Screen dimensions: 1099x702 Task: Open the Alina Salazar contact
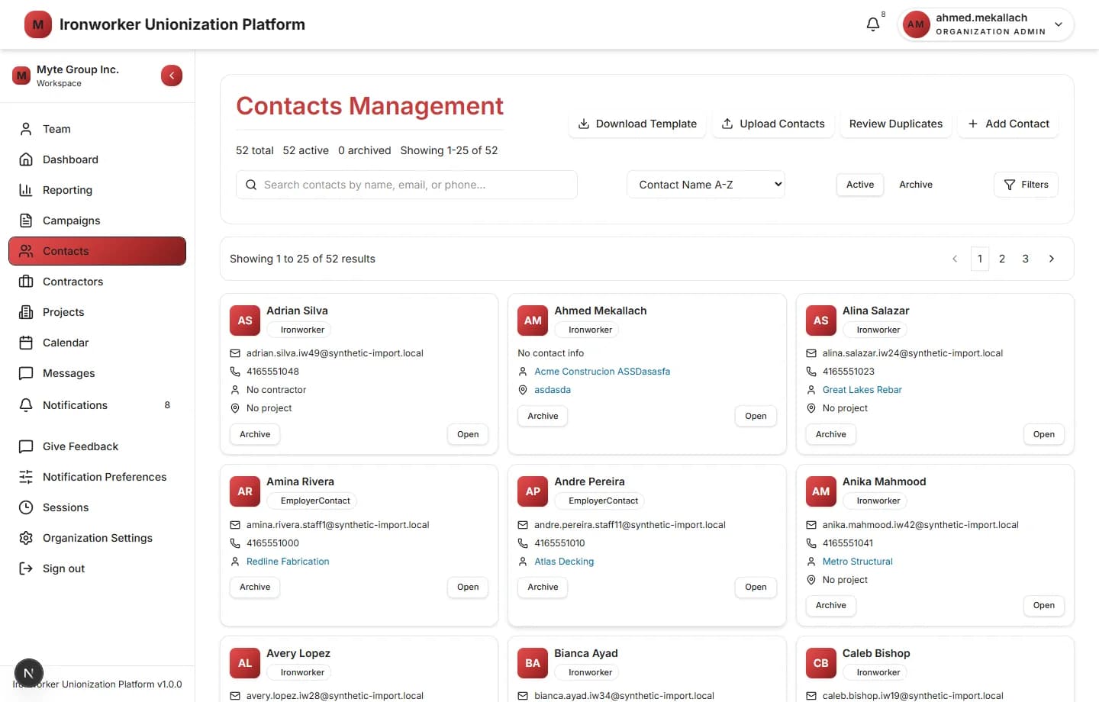[1044, 434]
